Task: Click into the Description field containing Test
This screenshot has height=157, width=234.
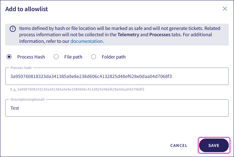Action: pos(117,108)
